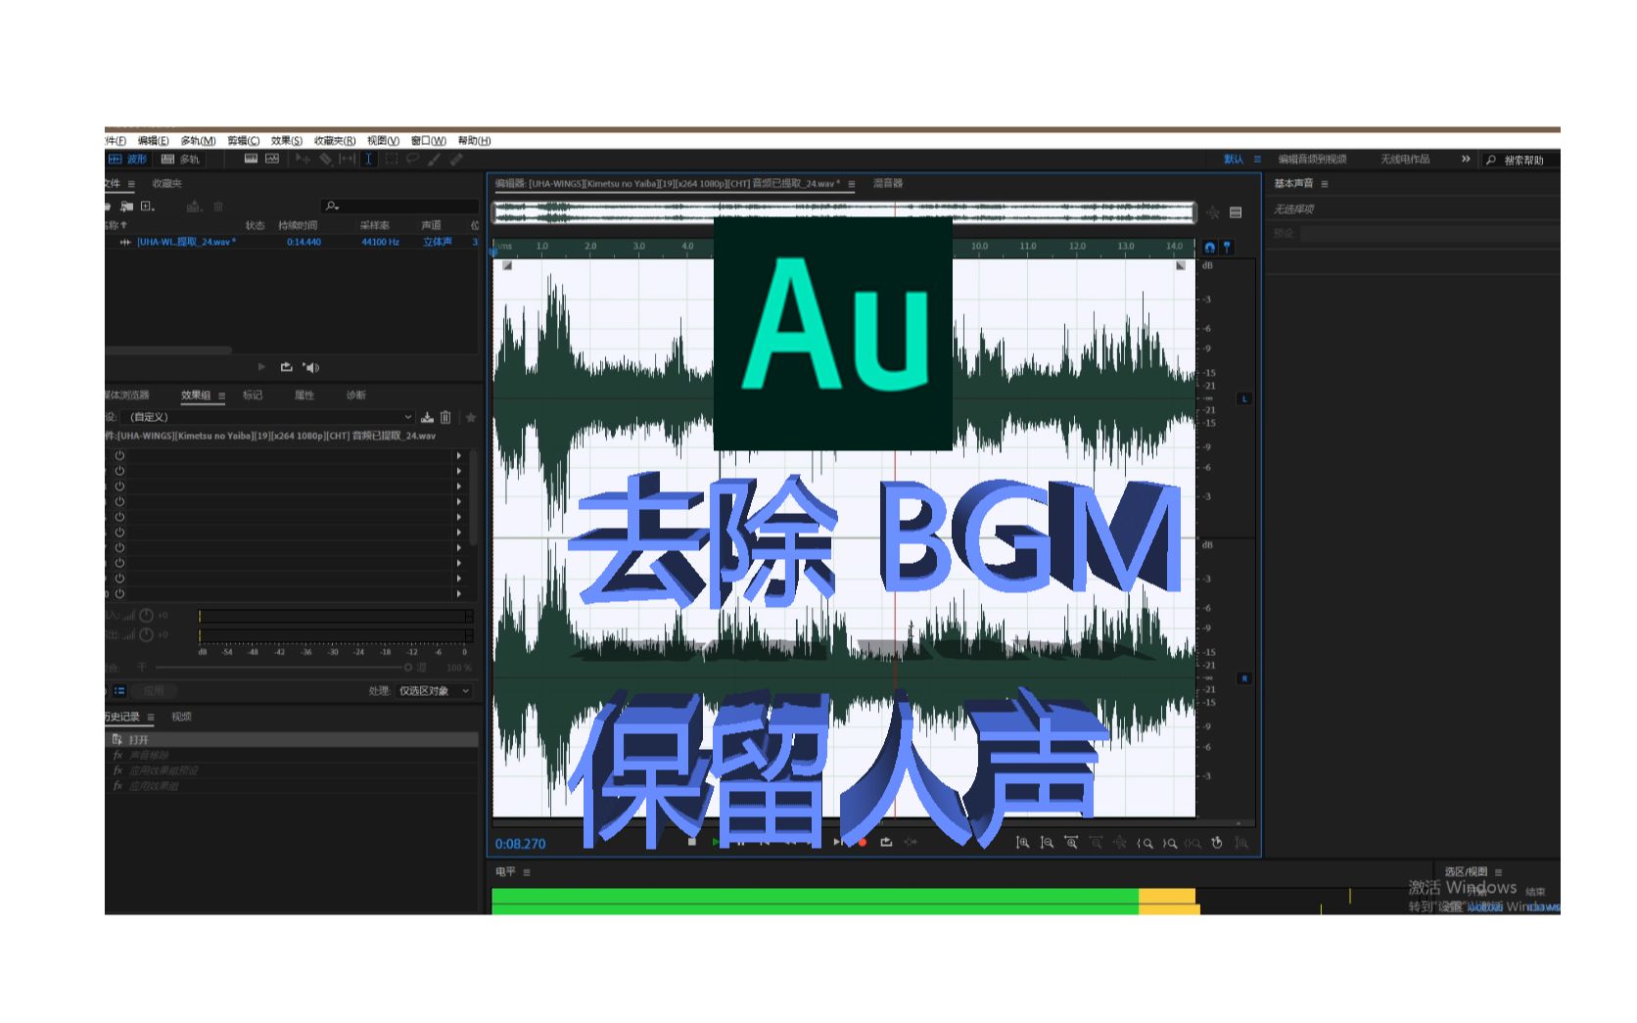Image resolution: width=1637 pixels, height=1023 pixels.
Task: Expand the fifth effect slot arrow
Action: pyautogui.click(x=459, y=517)
